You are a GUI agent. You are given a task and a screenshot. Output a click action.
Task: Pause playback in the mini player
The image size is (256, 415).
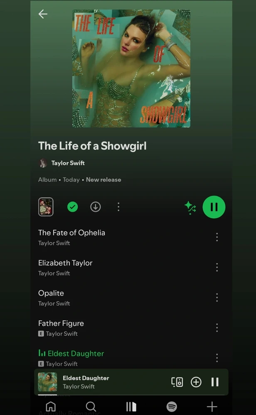215,382
